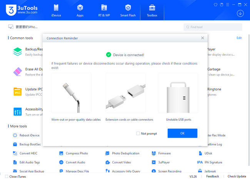The image size is (250, 180).
Task: Go to Smart Flash tab
Action: tap(128, 10)
